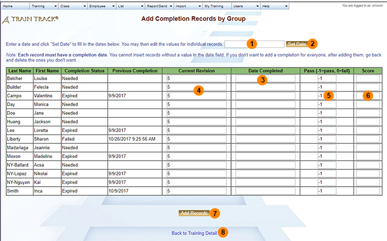Click Score field for Inca Smith
Screen dimensions: 387x241
coord(367,191)
